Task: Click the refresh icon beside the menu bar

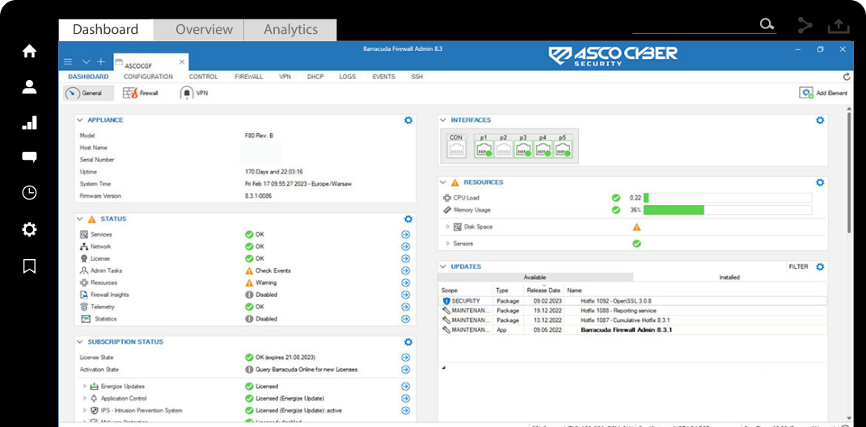Action: click(847, 77)
